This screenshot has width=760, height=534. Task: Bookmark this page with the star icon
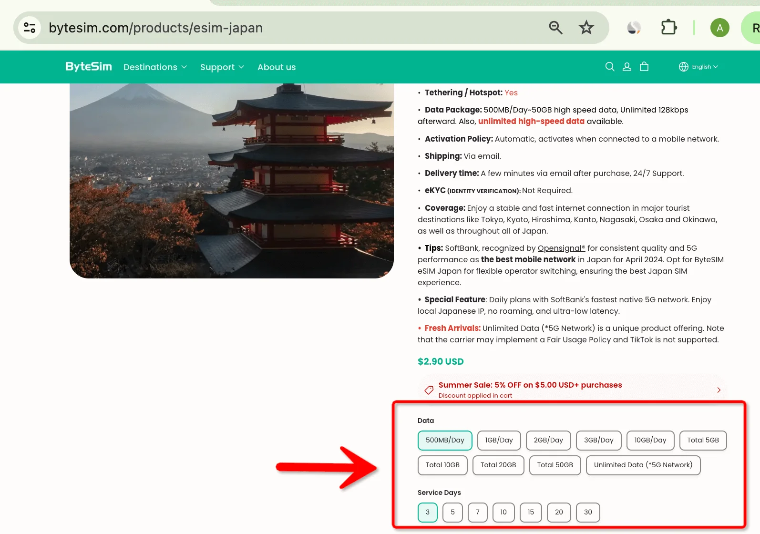(x=586, y=28)
